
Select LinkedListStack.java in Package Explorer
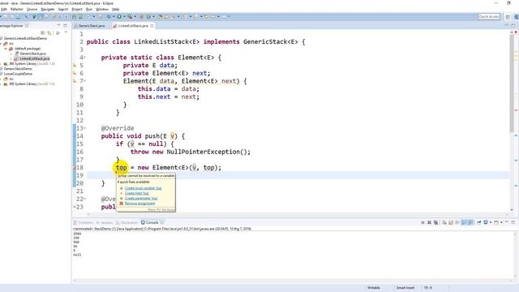34,58
